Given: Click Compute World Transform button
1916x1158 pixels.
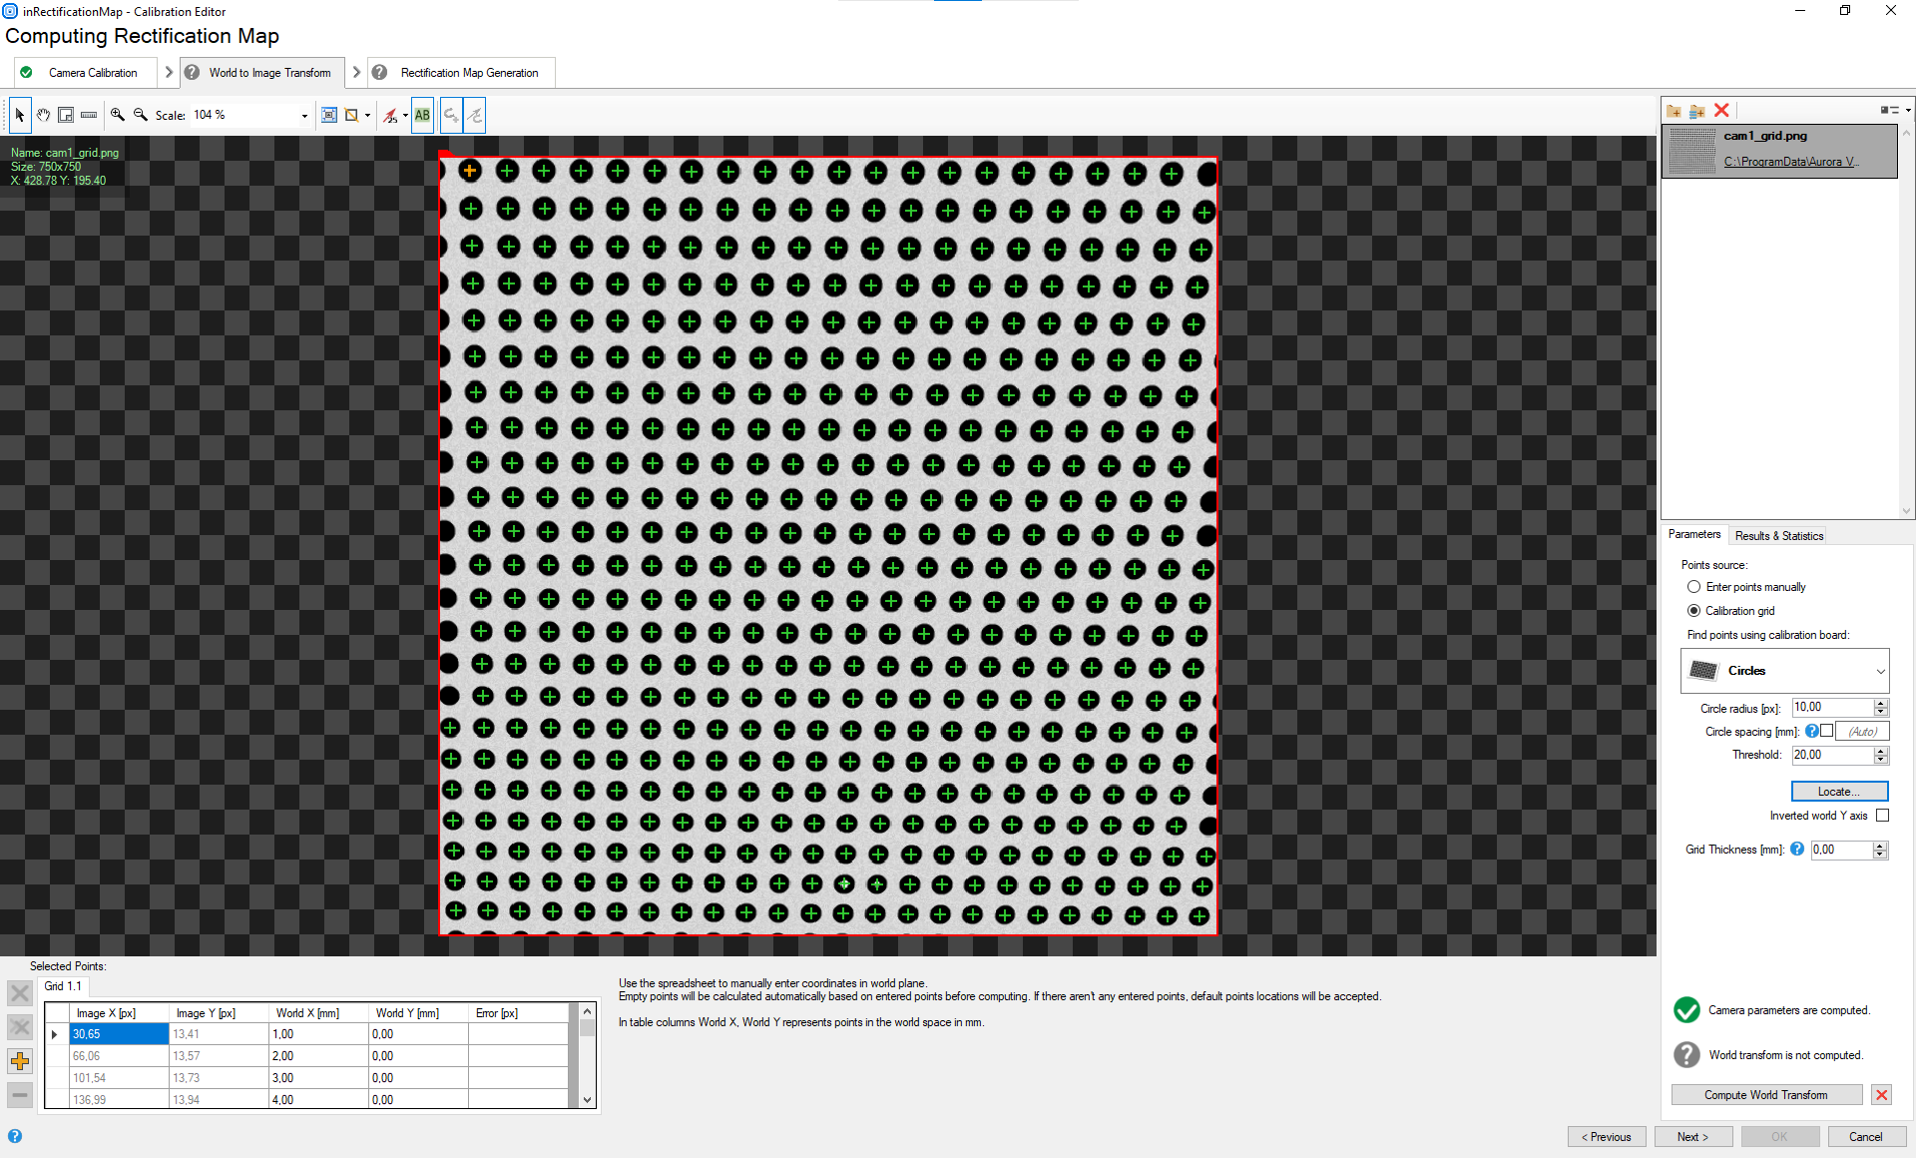Looking at the screenshot, I should (x=1765, y=1095).
